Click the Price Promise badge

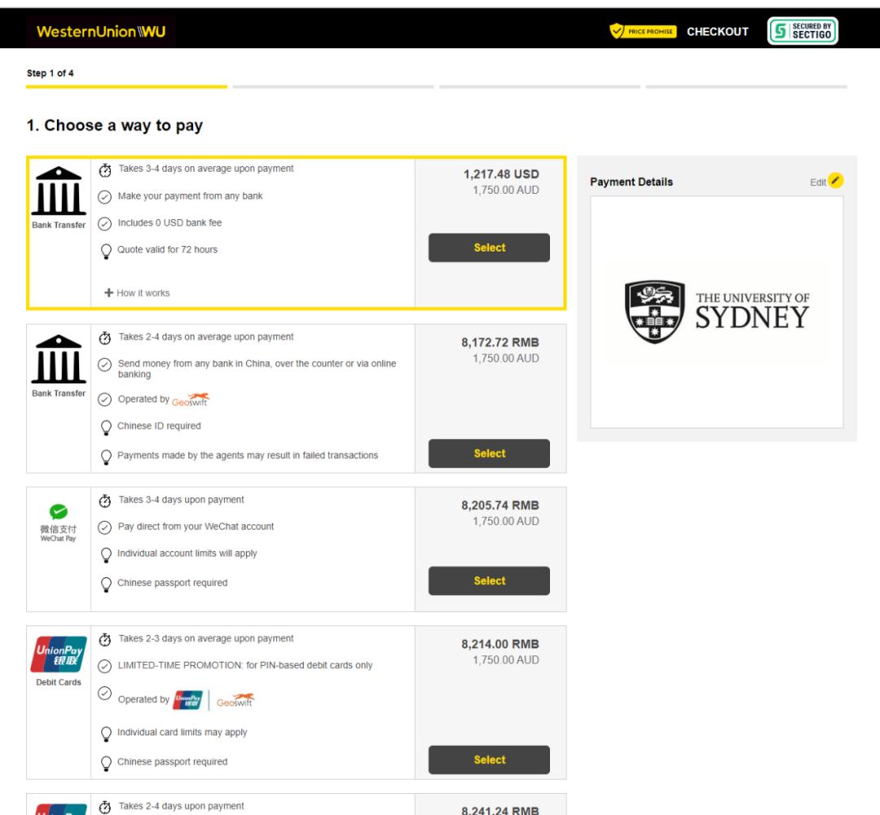[643, 32]
